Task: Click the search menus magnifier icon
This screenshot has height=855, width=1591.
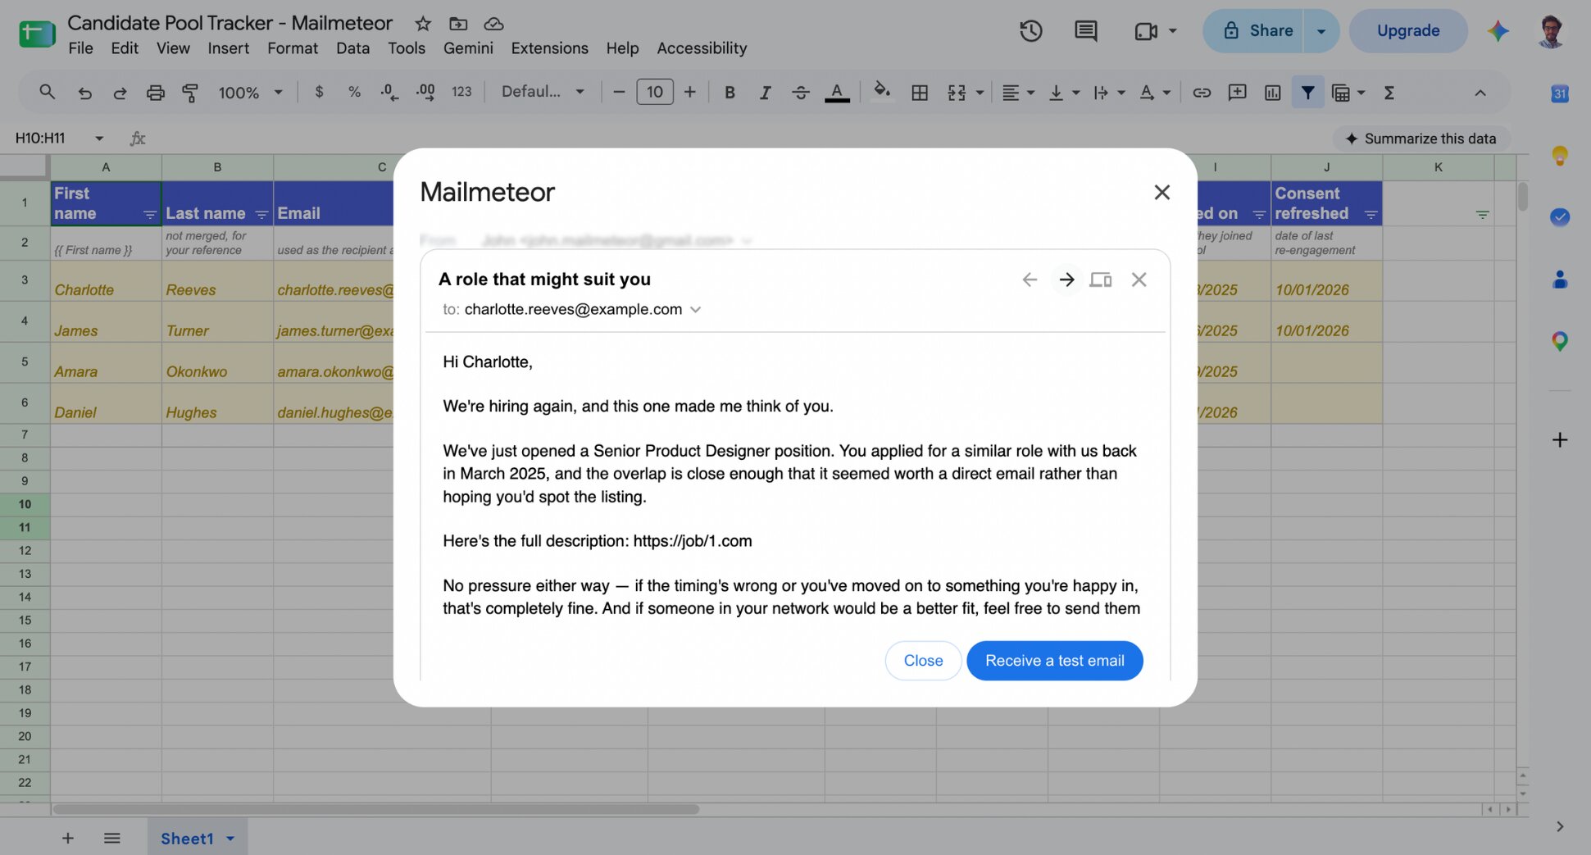Action: pos(47,93)
